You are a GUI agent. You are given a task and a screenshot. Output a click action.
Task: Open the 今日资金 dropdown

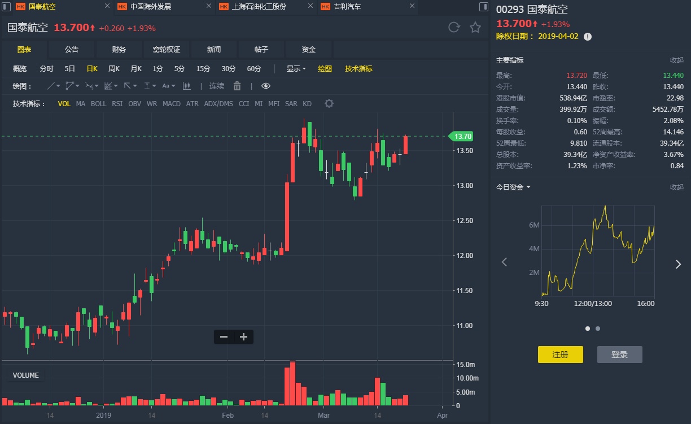513,187
